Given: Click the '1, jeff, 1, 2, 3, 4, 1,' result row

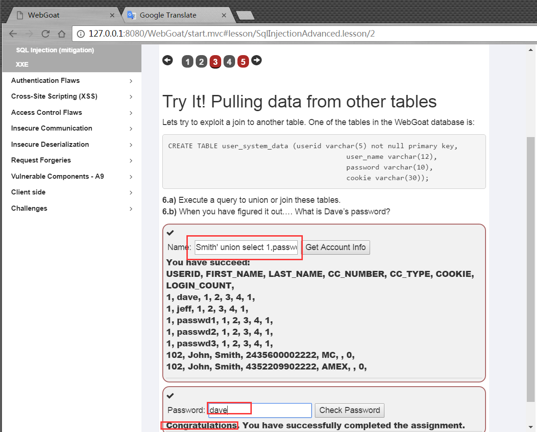Looking at the screenshot, I should coord(207,309).
